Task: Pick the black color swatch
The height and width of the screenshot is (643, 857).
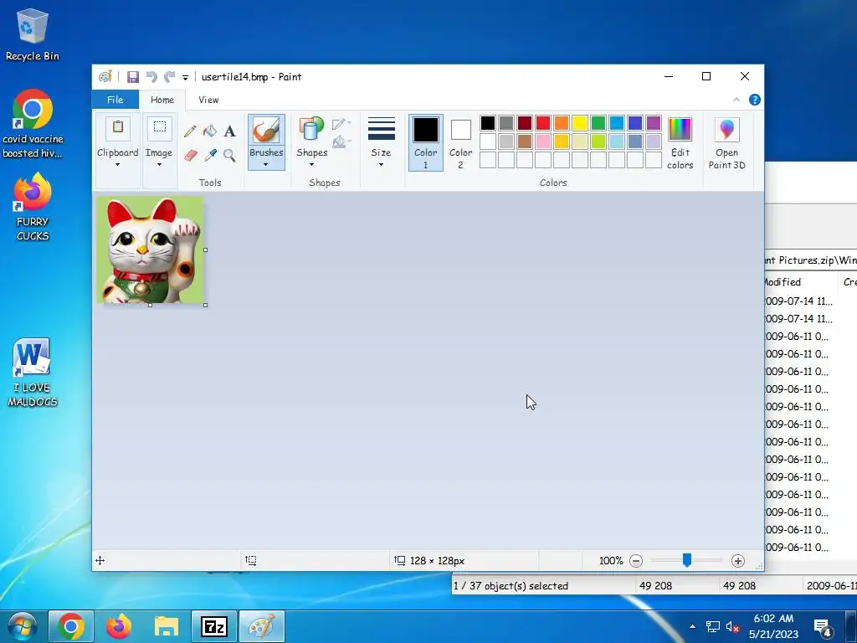Action: [x=488, y=123]
